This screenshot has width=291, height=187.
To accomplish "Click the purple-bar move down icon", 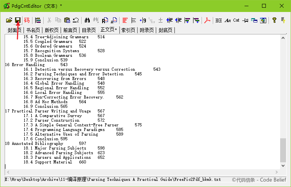I will click(187, 20).
